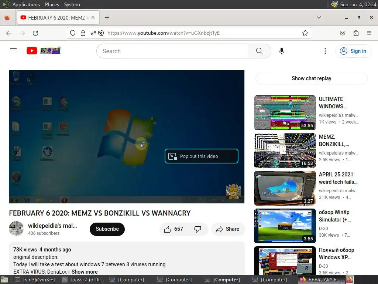Open Полный обзор Windows XP thumbnail

pyautogui.click(x=285, y=261)
